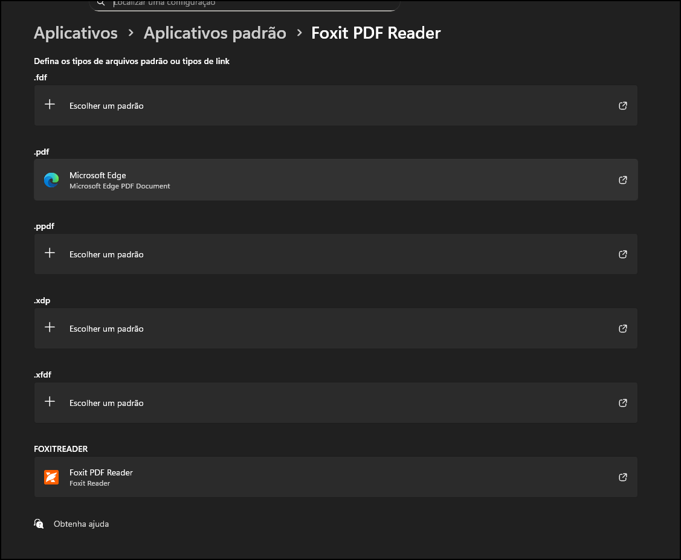This screenshot has height=560, width=681.
Task: Click the plus icon for .ppdf
Action: [x=50, y=253]
